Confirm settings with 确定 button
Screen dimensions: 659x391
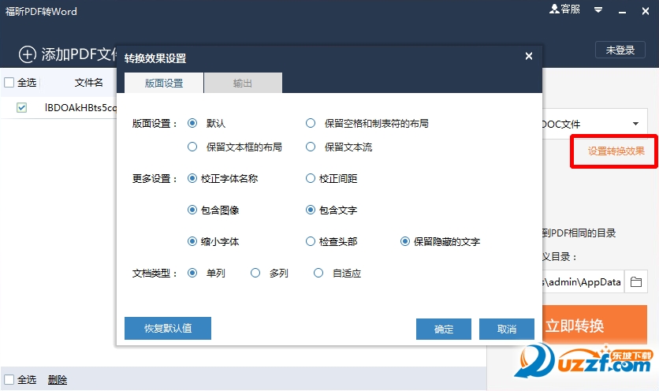coord(444,330)
